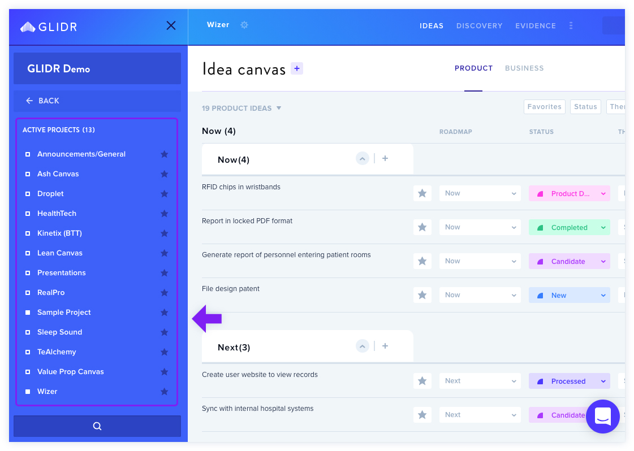
Task: Open Product D... status dropdown
Action: pos(570,194)
